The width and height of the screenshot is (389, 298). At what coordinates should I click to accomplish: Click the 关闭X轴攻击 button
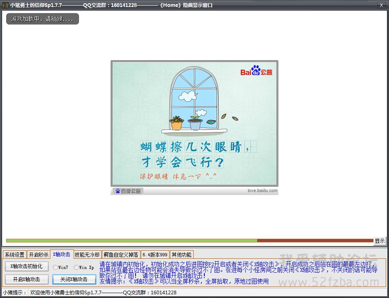click(74, 279)
